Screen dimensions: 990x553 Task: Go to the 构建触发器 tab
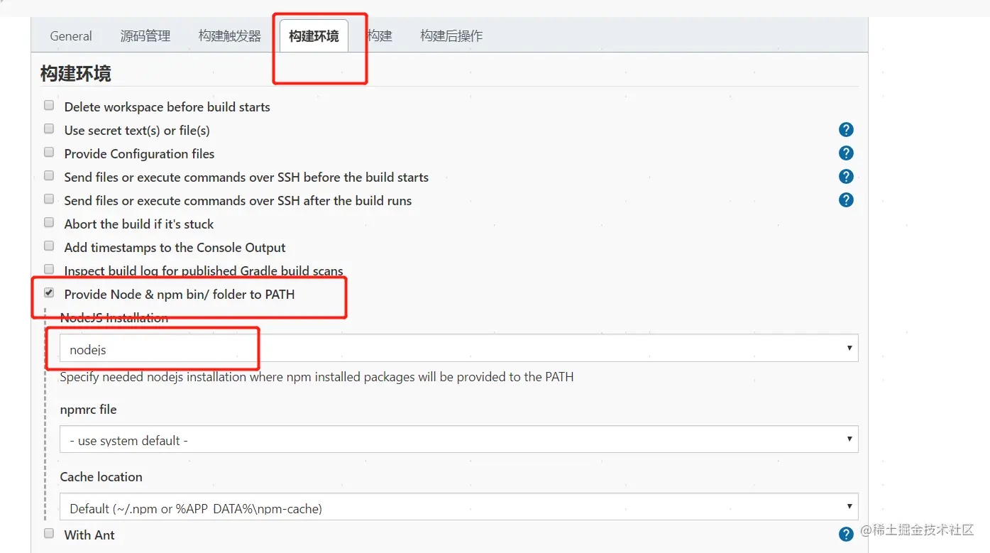[x=230, y=36]
